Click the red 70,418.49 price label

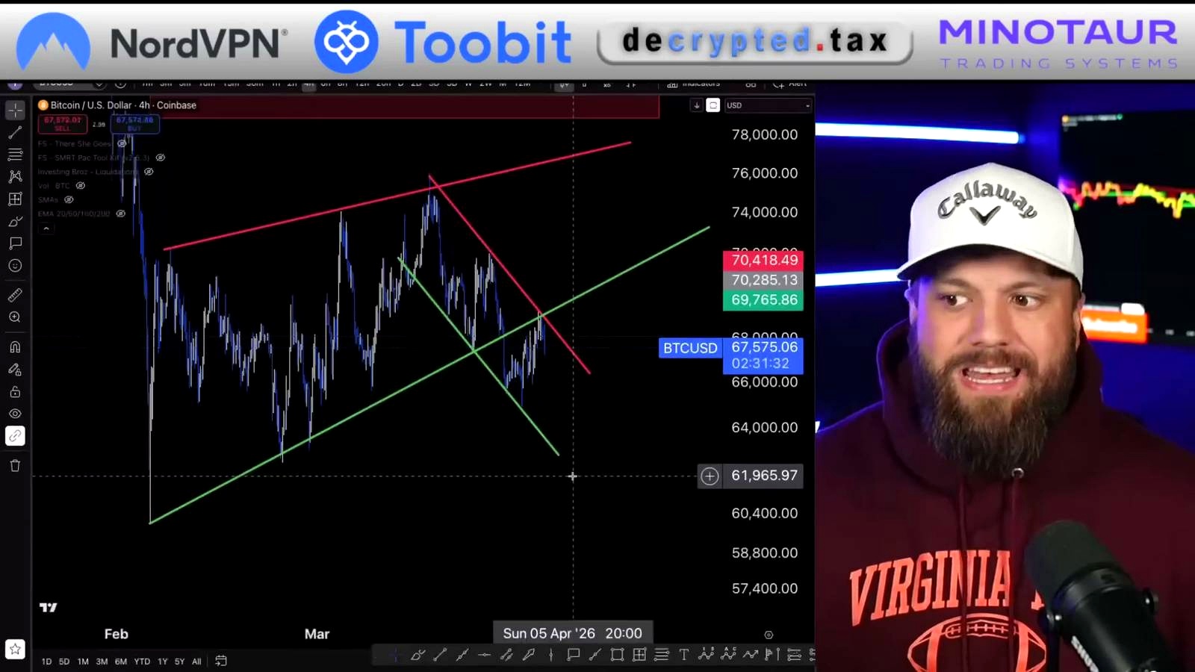point(763,260)
